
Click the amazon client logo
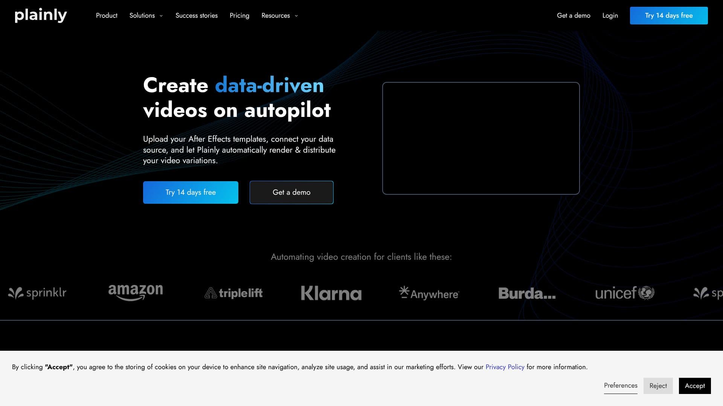136,292
